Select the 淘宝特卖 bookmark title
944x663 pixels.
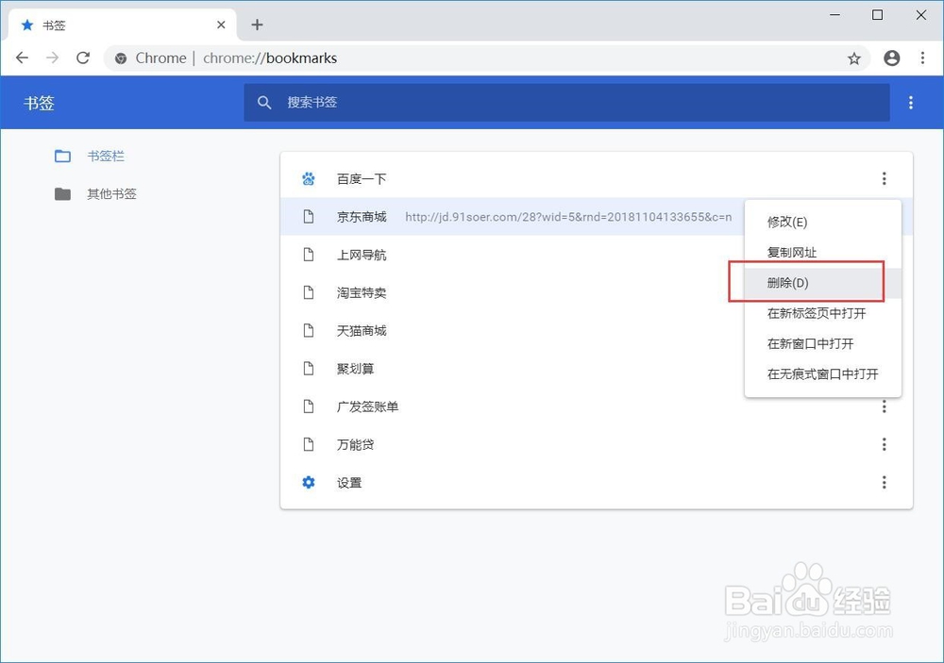pos(362,293)
